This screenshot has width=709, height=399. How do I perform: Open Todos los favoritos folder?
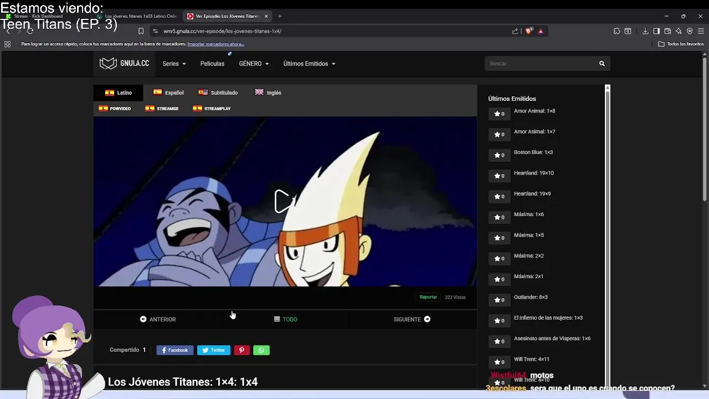point(681,44)
